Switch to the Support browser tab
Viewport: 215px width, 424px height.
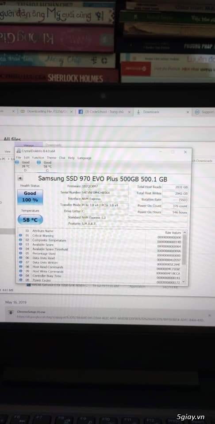point(205,112)
